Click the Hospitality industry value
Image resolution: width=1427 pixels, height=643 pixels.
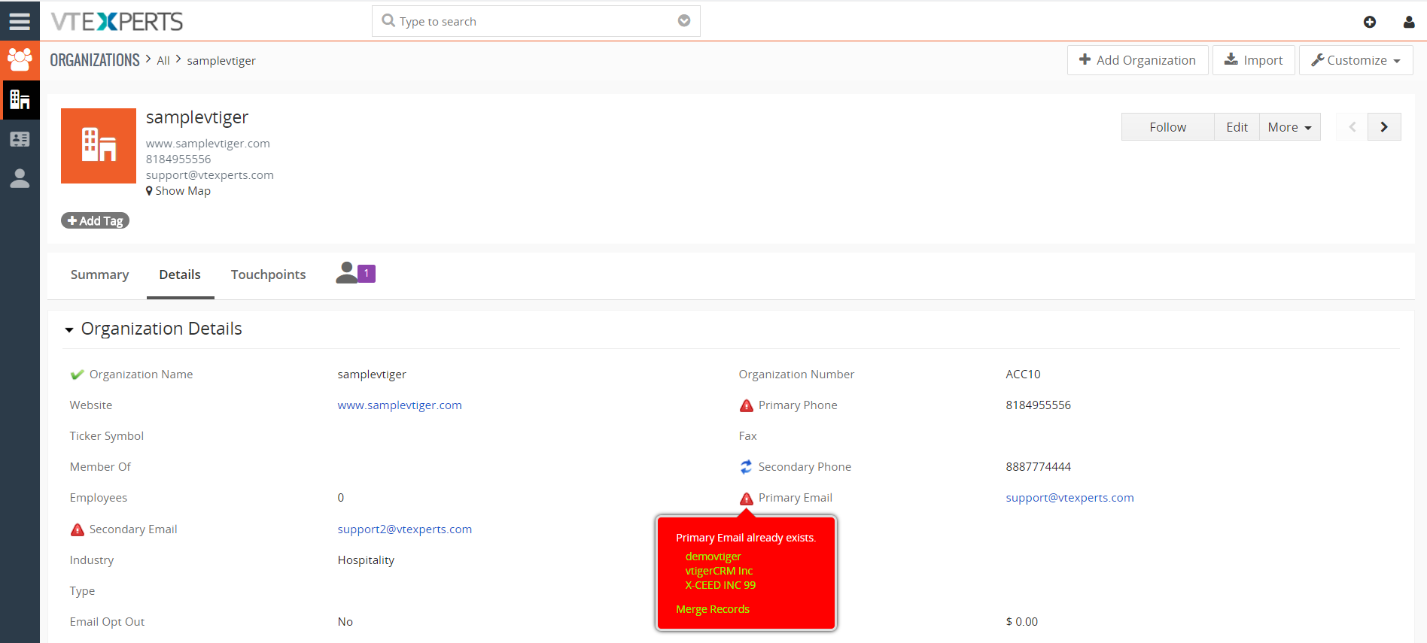tap(366, 560)
